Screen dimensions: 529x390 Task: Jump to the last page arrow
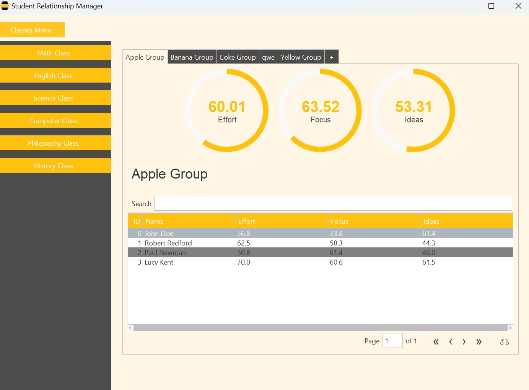coord(479,342)
